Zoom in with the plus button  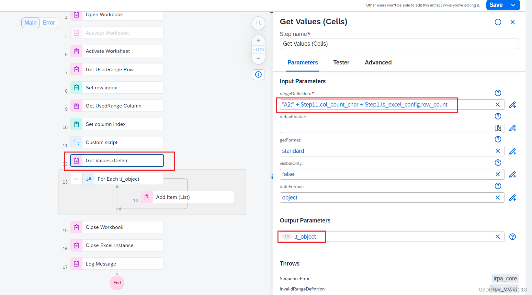tap(258, 40)
